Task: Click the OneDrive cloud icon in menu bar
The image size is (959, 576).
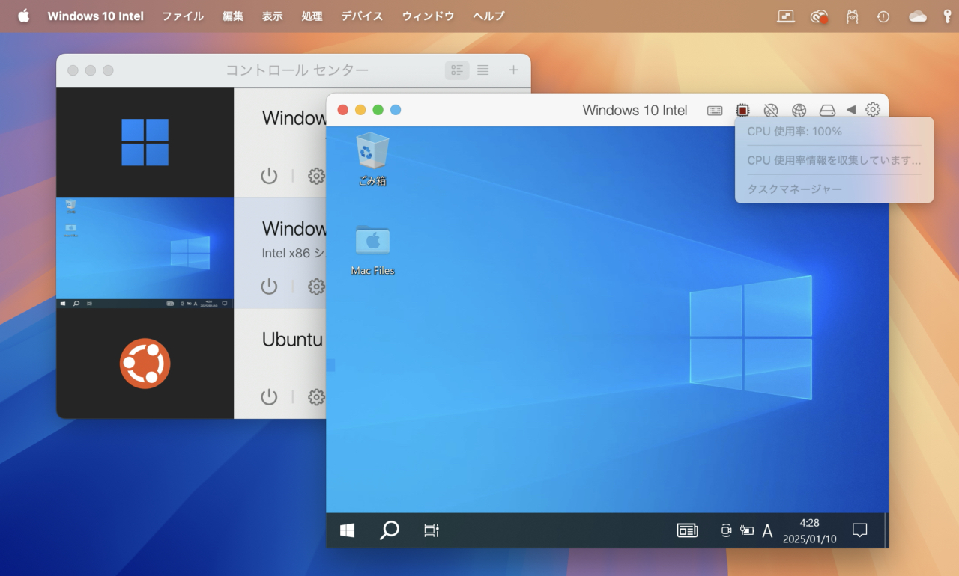Action: click(x=918, y=16)
